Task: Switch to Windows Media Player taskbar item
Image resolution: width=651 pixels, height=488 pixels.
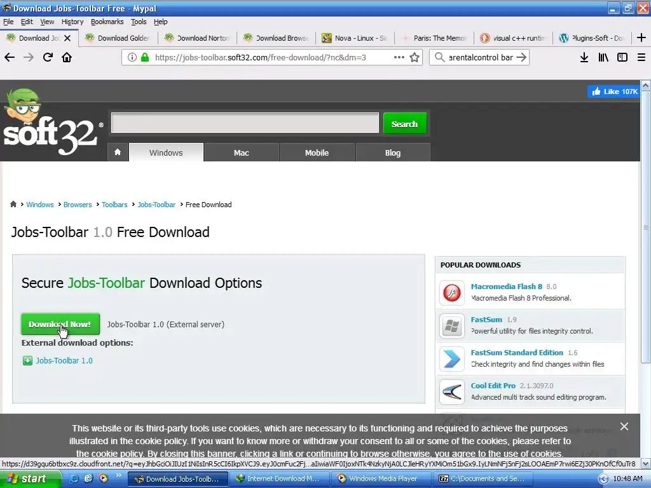Action: [381, 479]
